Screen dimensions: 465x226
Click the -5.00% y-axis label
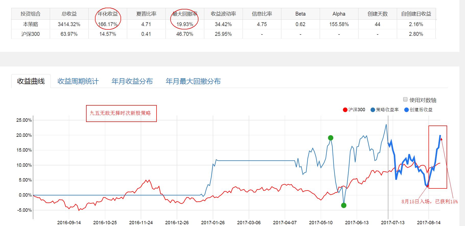(24, 210)
